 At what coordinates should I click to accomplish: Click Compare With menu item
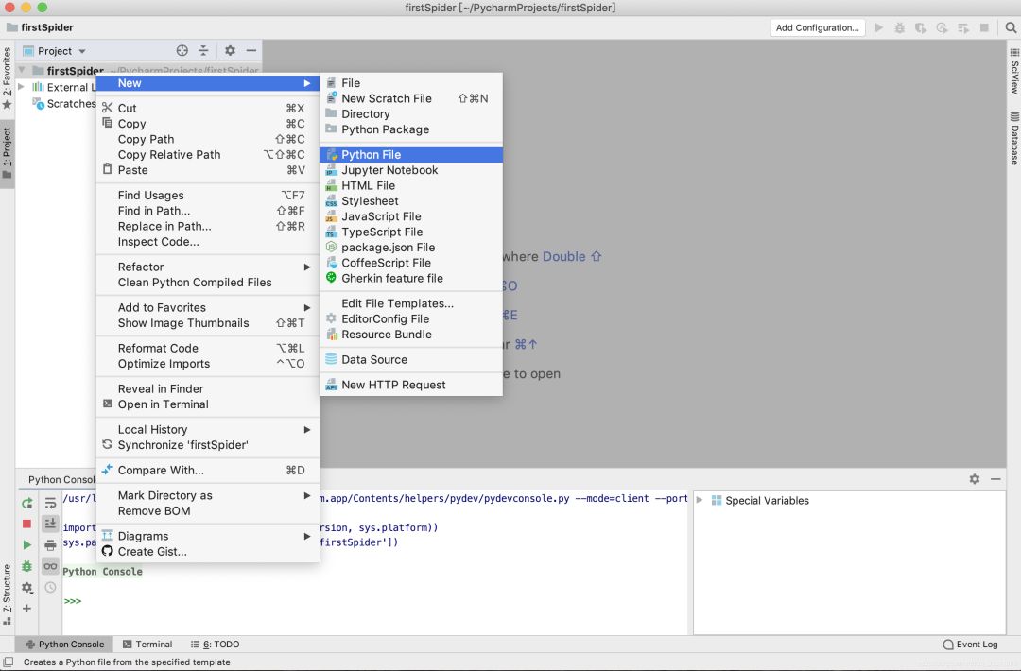point(208,470)
